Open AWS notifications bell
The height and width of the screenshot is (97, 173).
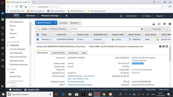click(121, 16)
